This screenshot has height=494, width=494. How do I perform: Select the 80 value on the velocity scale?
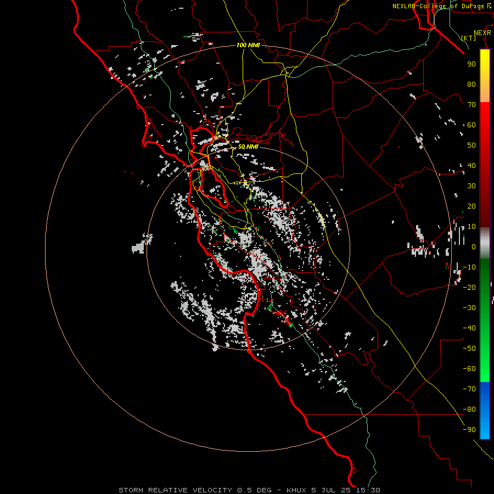click(x=471, y=84)
